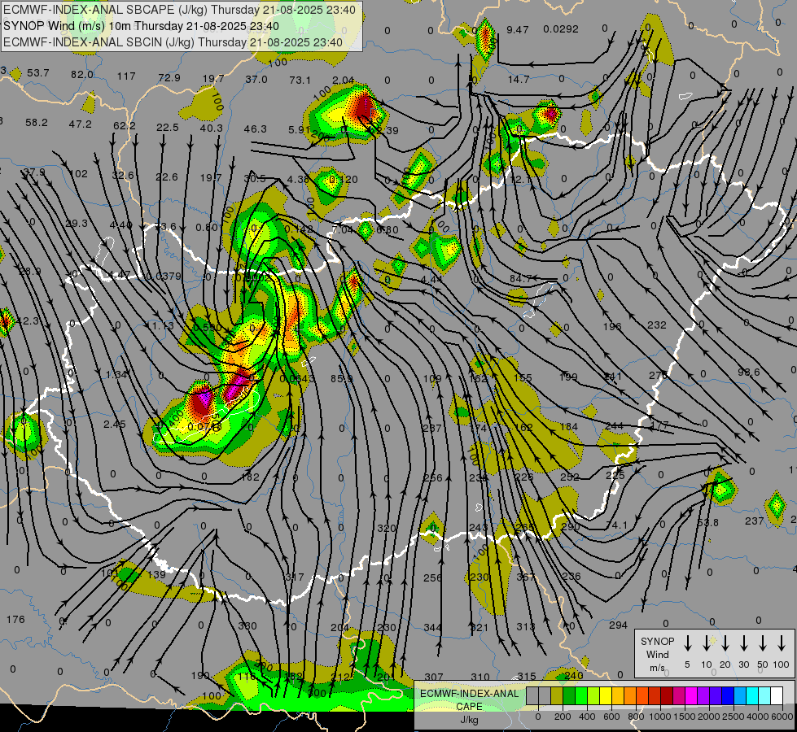Image resolution: width=797 pixels, height=732 pixels.
Task: Click the '2500' scale value in legend
Action: (x=734, y=717)
